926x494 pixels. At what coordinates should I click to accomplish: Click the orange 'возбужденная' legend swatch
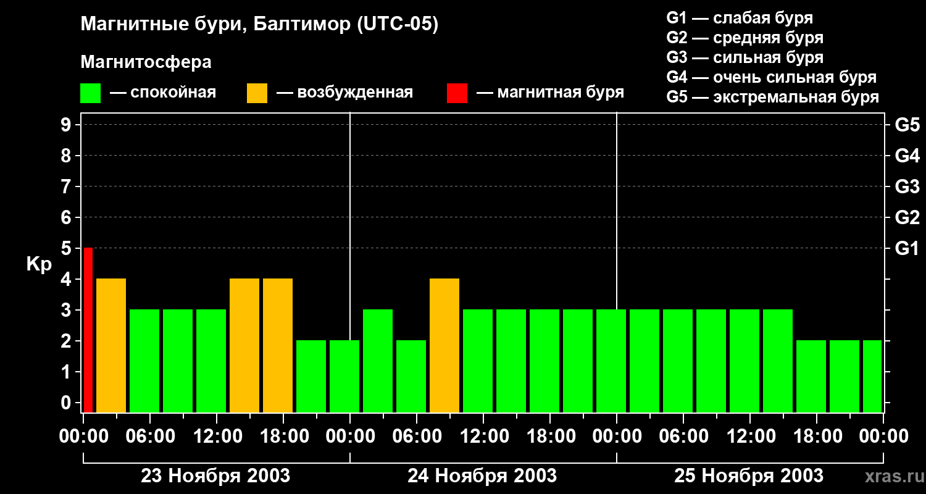coord(257,93)
